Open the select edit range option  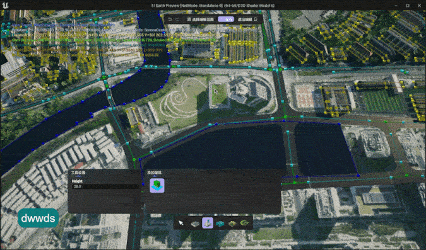(x=201, y=20)
